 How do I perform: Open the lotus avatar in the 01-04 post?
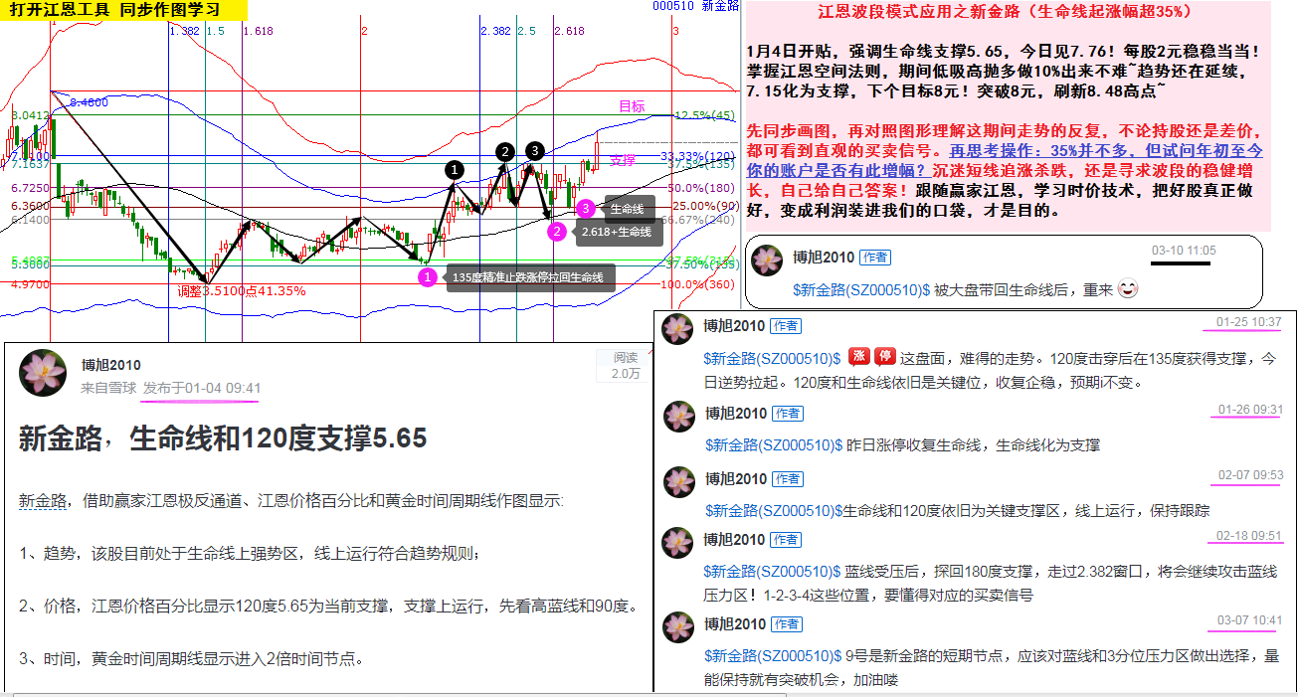[x=43, y=373]
